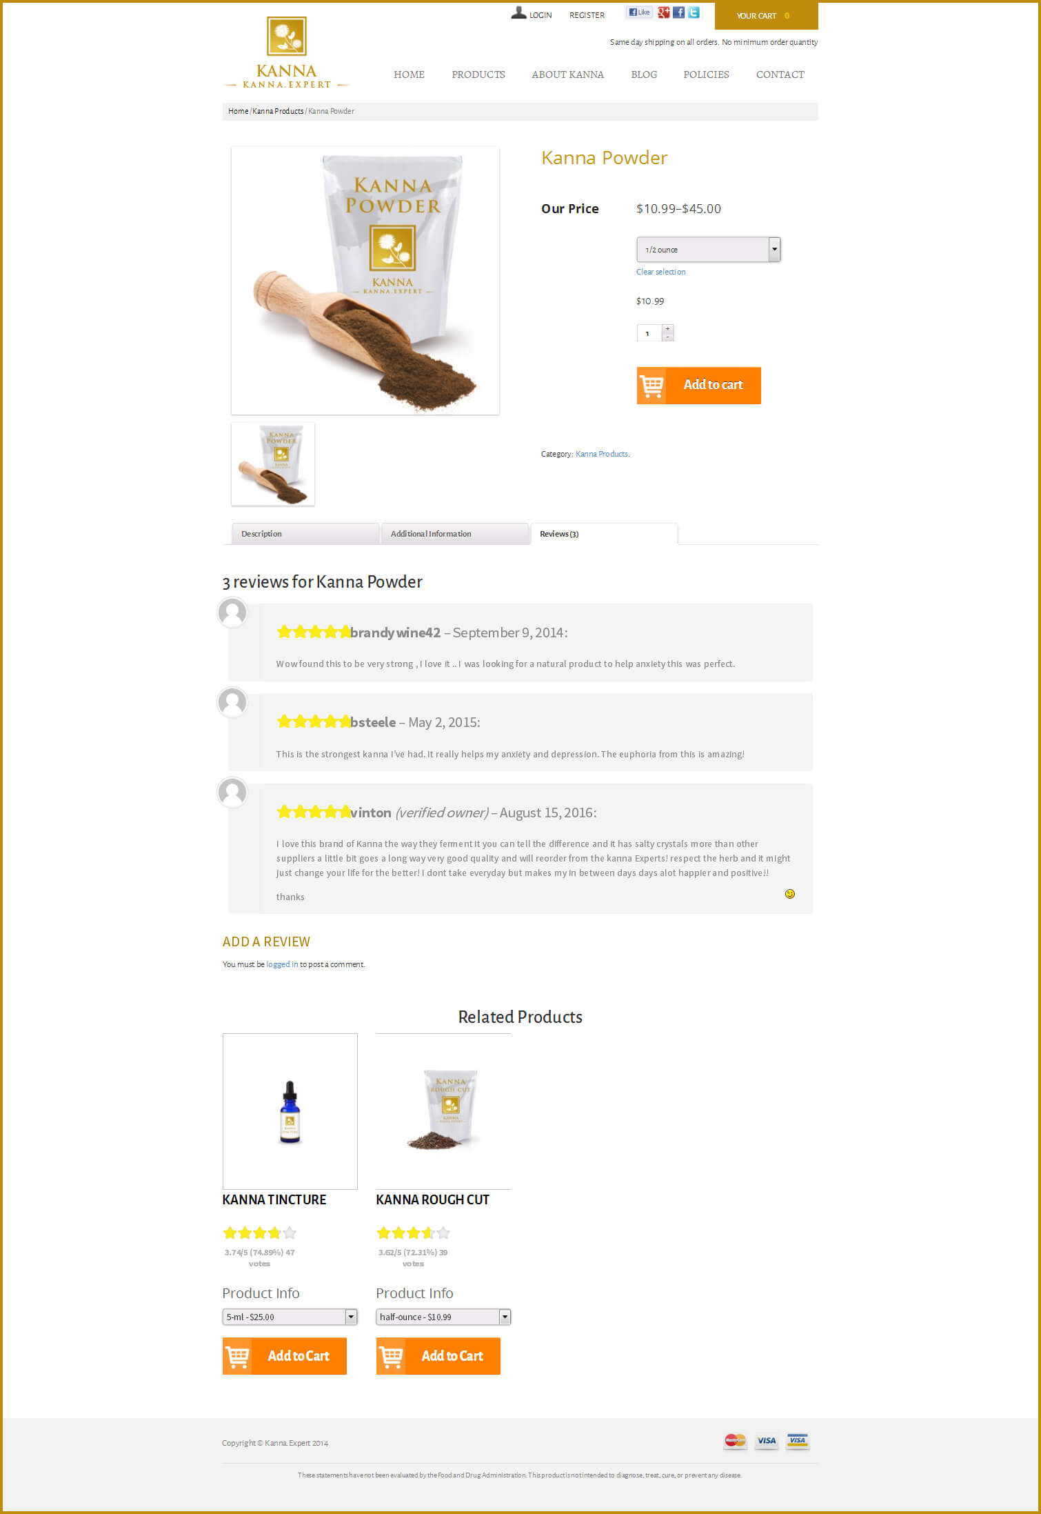Click the Facebook Like button
Viewport: 1041px width, 1514px height.
click(x=639, y=12)
